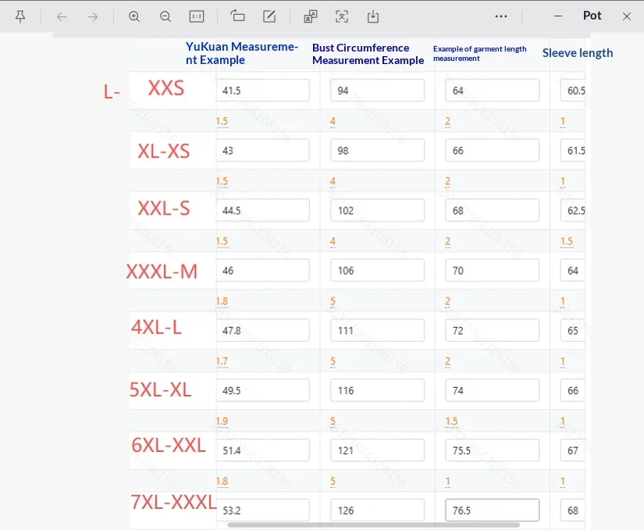The height and width of the screenshot is (530, 644).
Task: Click the Bust Circumference Measurement Example header
Action: pos(368,54)
